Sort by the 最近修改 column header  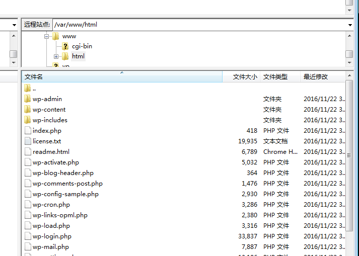coord(323,76)
